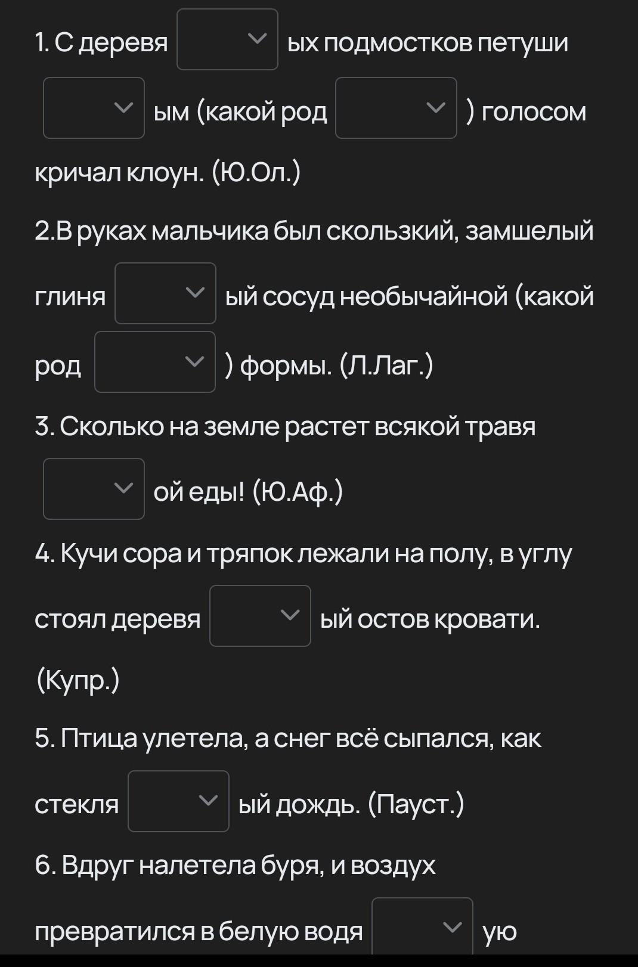Click the line "кричал клоун. (Ю.Ол.)"
Image resolution: width=638 pixels, height=967 pixels.
[x=168, y=173]
